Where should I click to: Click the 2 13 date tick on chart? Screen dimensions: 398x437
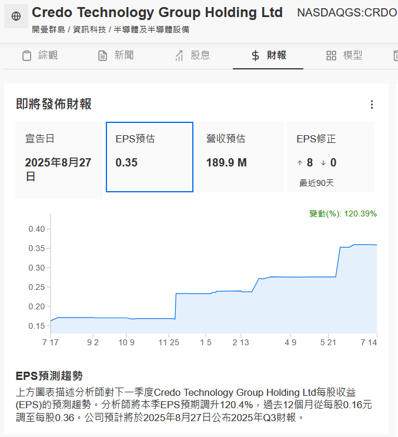click(240, 342)
